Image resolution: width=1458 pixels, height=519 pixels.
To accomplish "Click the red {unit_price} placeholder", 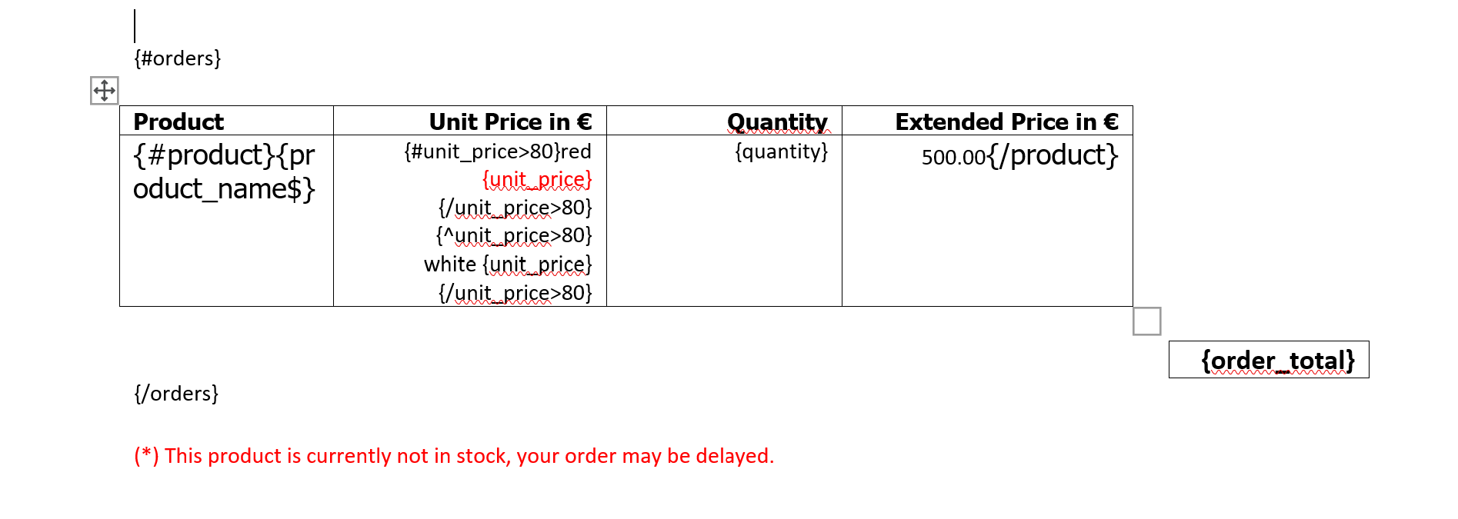I will tap(537, 180).
